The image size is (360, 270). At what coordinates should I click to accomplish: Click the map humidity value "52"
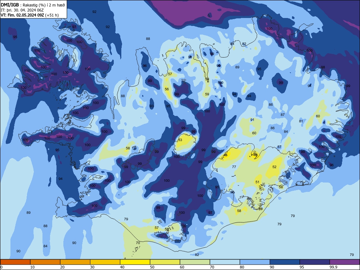[x=274, y=167]
